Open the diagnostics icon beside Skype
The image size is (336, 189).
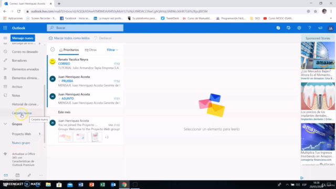(289, 28)
